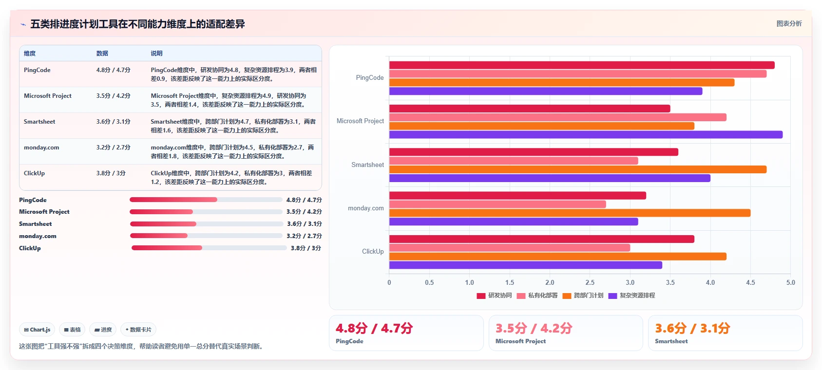Select the 表格 tag
This screenshot has width=822, height=370.
pos(72,330)
